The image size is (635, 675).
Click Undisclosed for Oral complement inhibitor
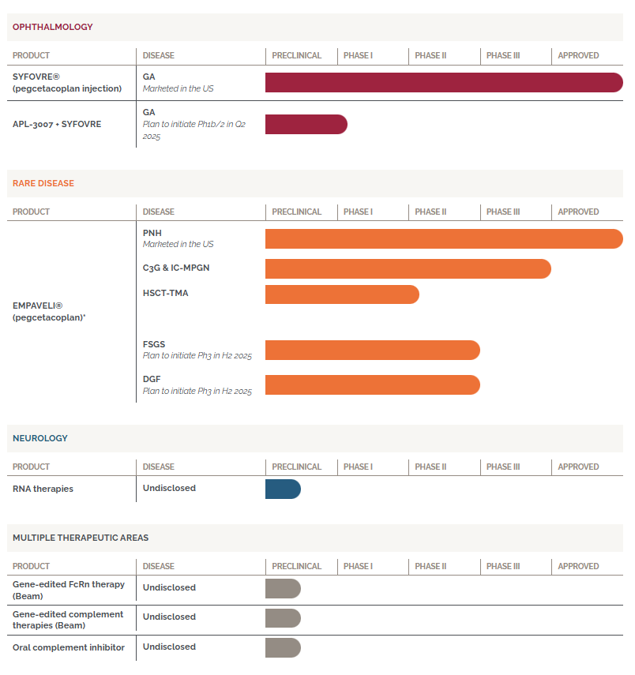[169, 647]
